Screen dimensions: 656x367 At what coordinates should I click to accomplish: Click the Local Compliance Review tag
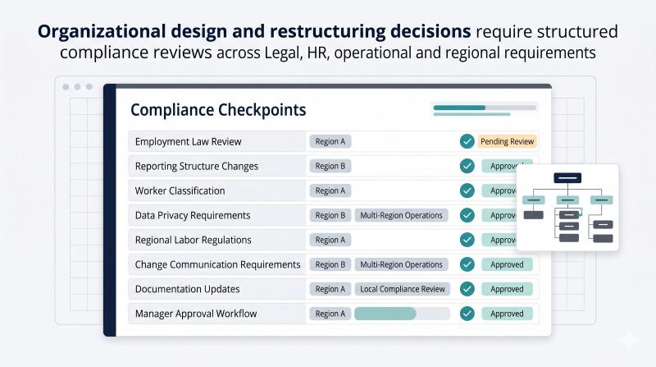(x=402, y=289)
